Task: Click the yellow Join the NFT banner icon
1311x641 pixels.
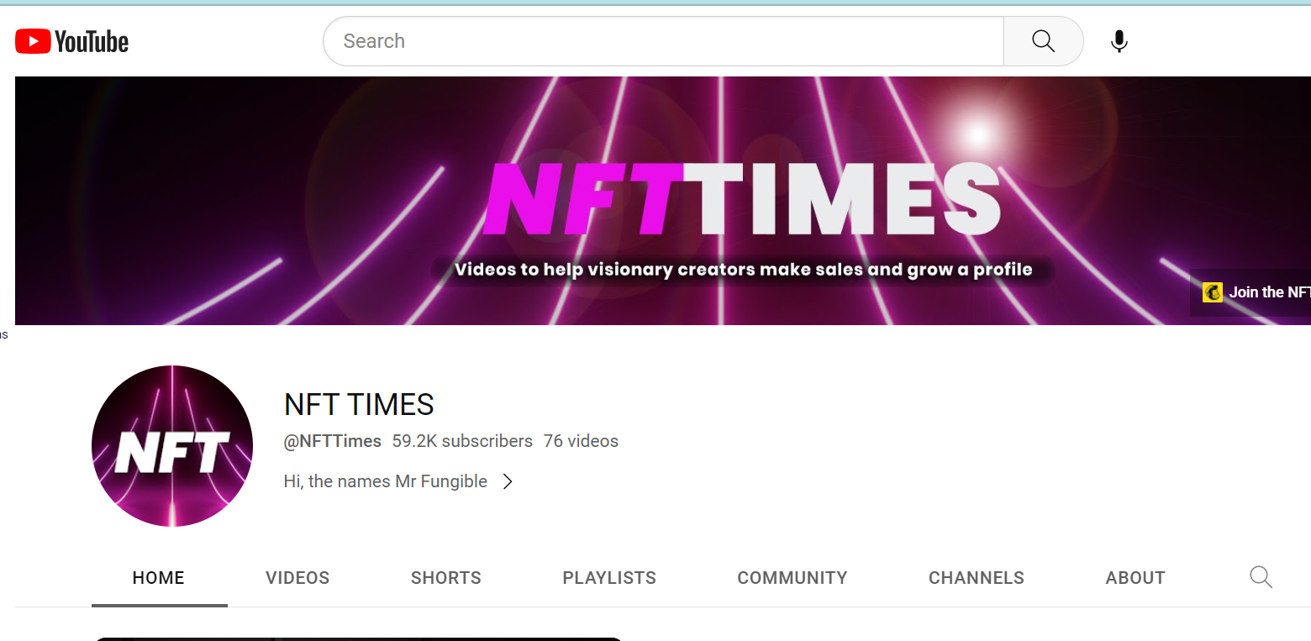Action: 1213,292
